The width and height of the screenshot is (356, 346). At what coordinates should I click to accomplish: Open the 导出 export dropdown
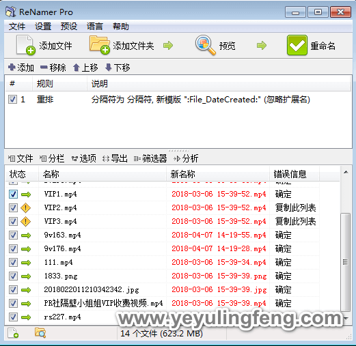point(115,158)
